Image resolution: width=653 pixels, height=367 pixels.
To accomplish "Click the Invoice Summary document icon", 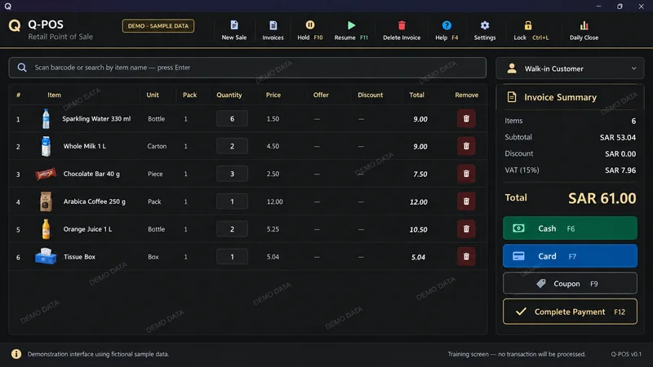I will coord(512,97).
